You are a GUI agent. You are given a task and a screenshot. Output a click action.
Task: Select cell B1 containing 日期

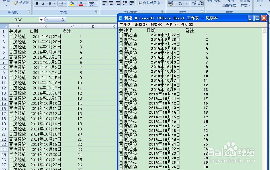(x=46, y=32)
